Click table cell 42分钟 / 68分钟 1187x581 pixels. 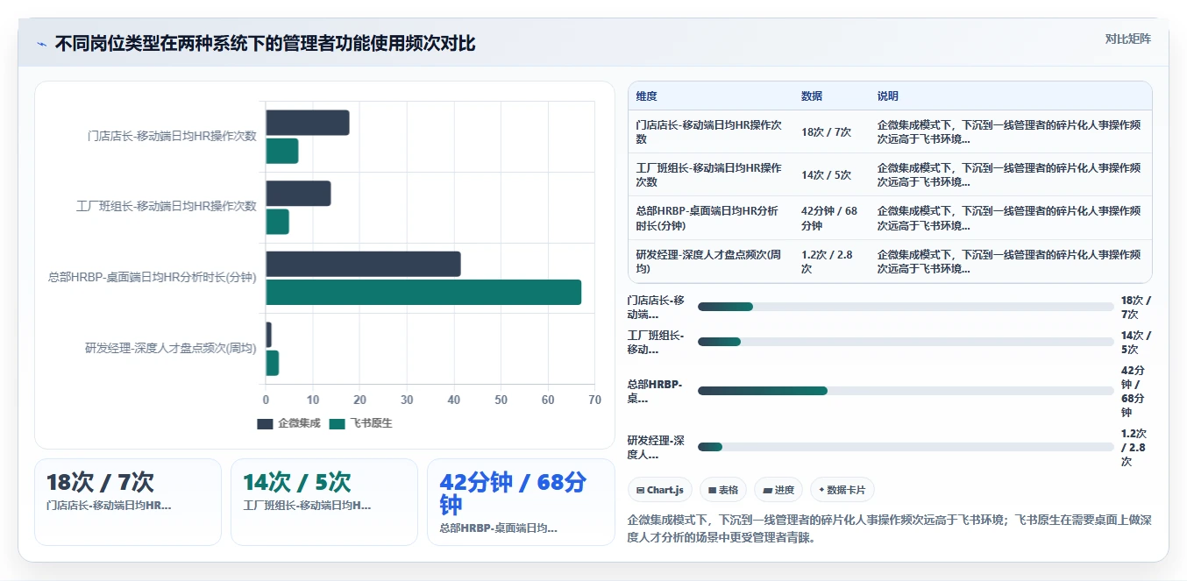[829, 218]
